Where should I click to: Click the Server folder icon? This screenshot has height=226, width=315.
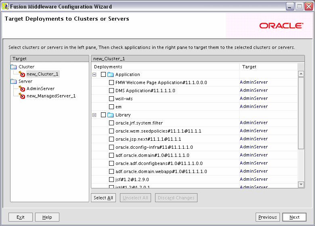pyautogui.click(x=14, y=81)
